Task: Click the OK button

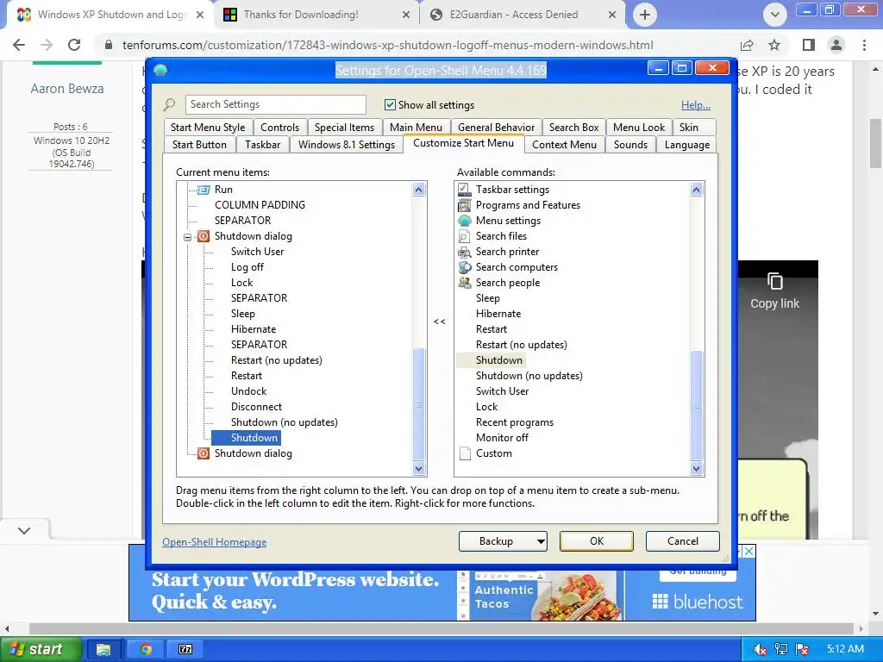Action: (x=597, y=541)
